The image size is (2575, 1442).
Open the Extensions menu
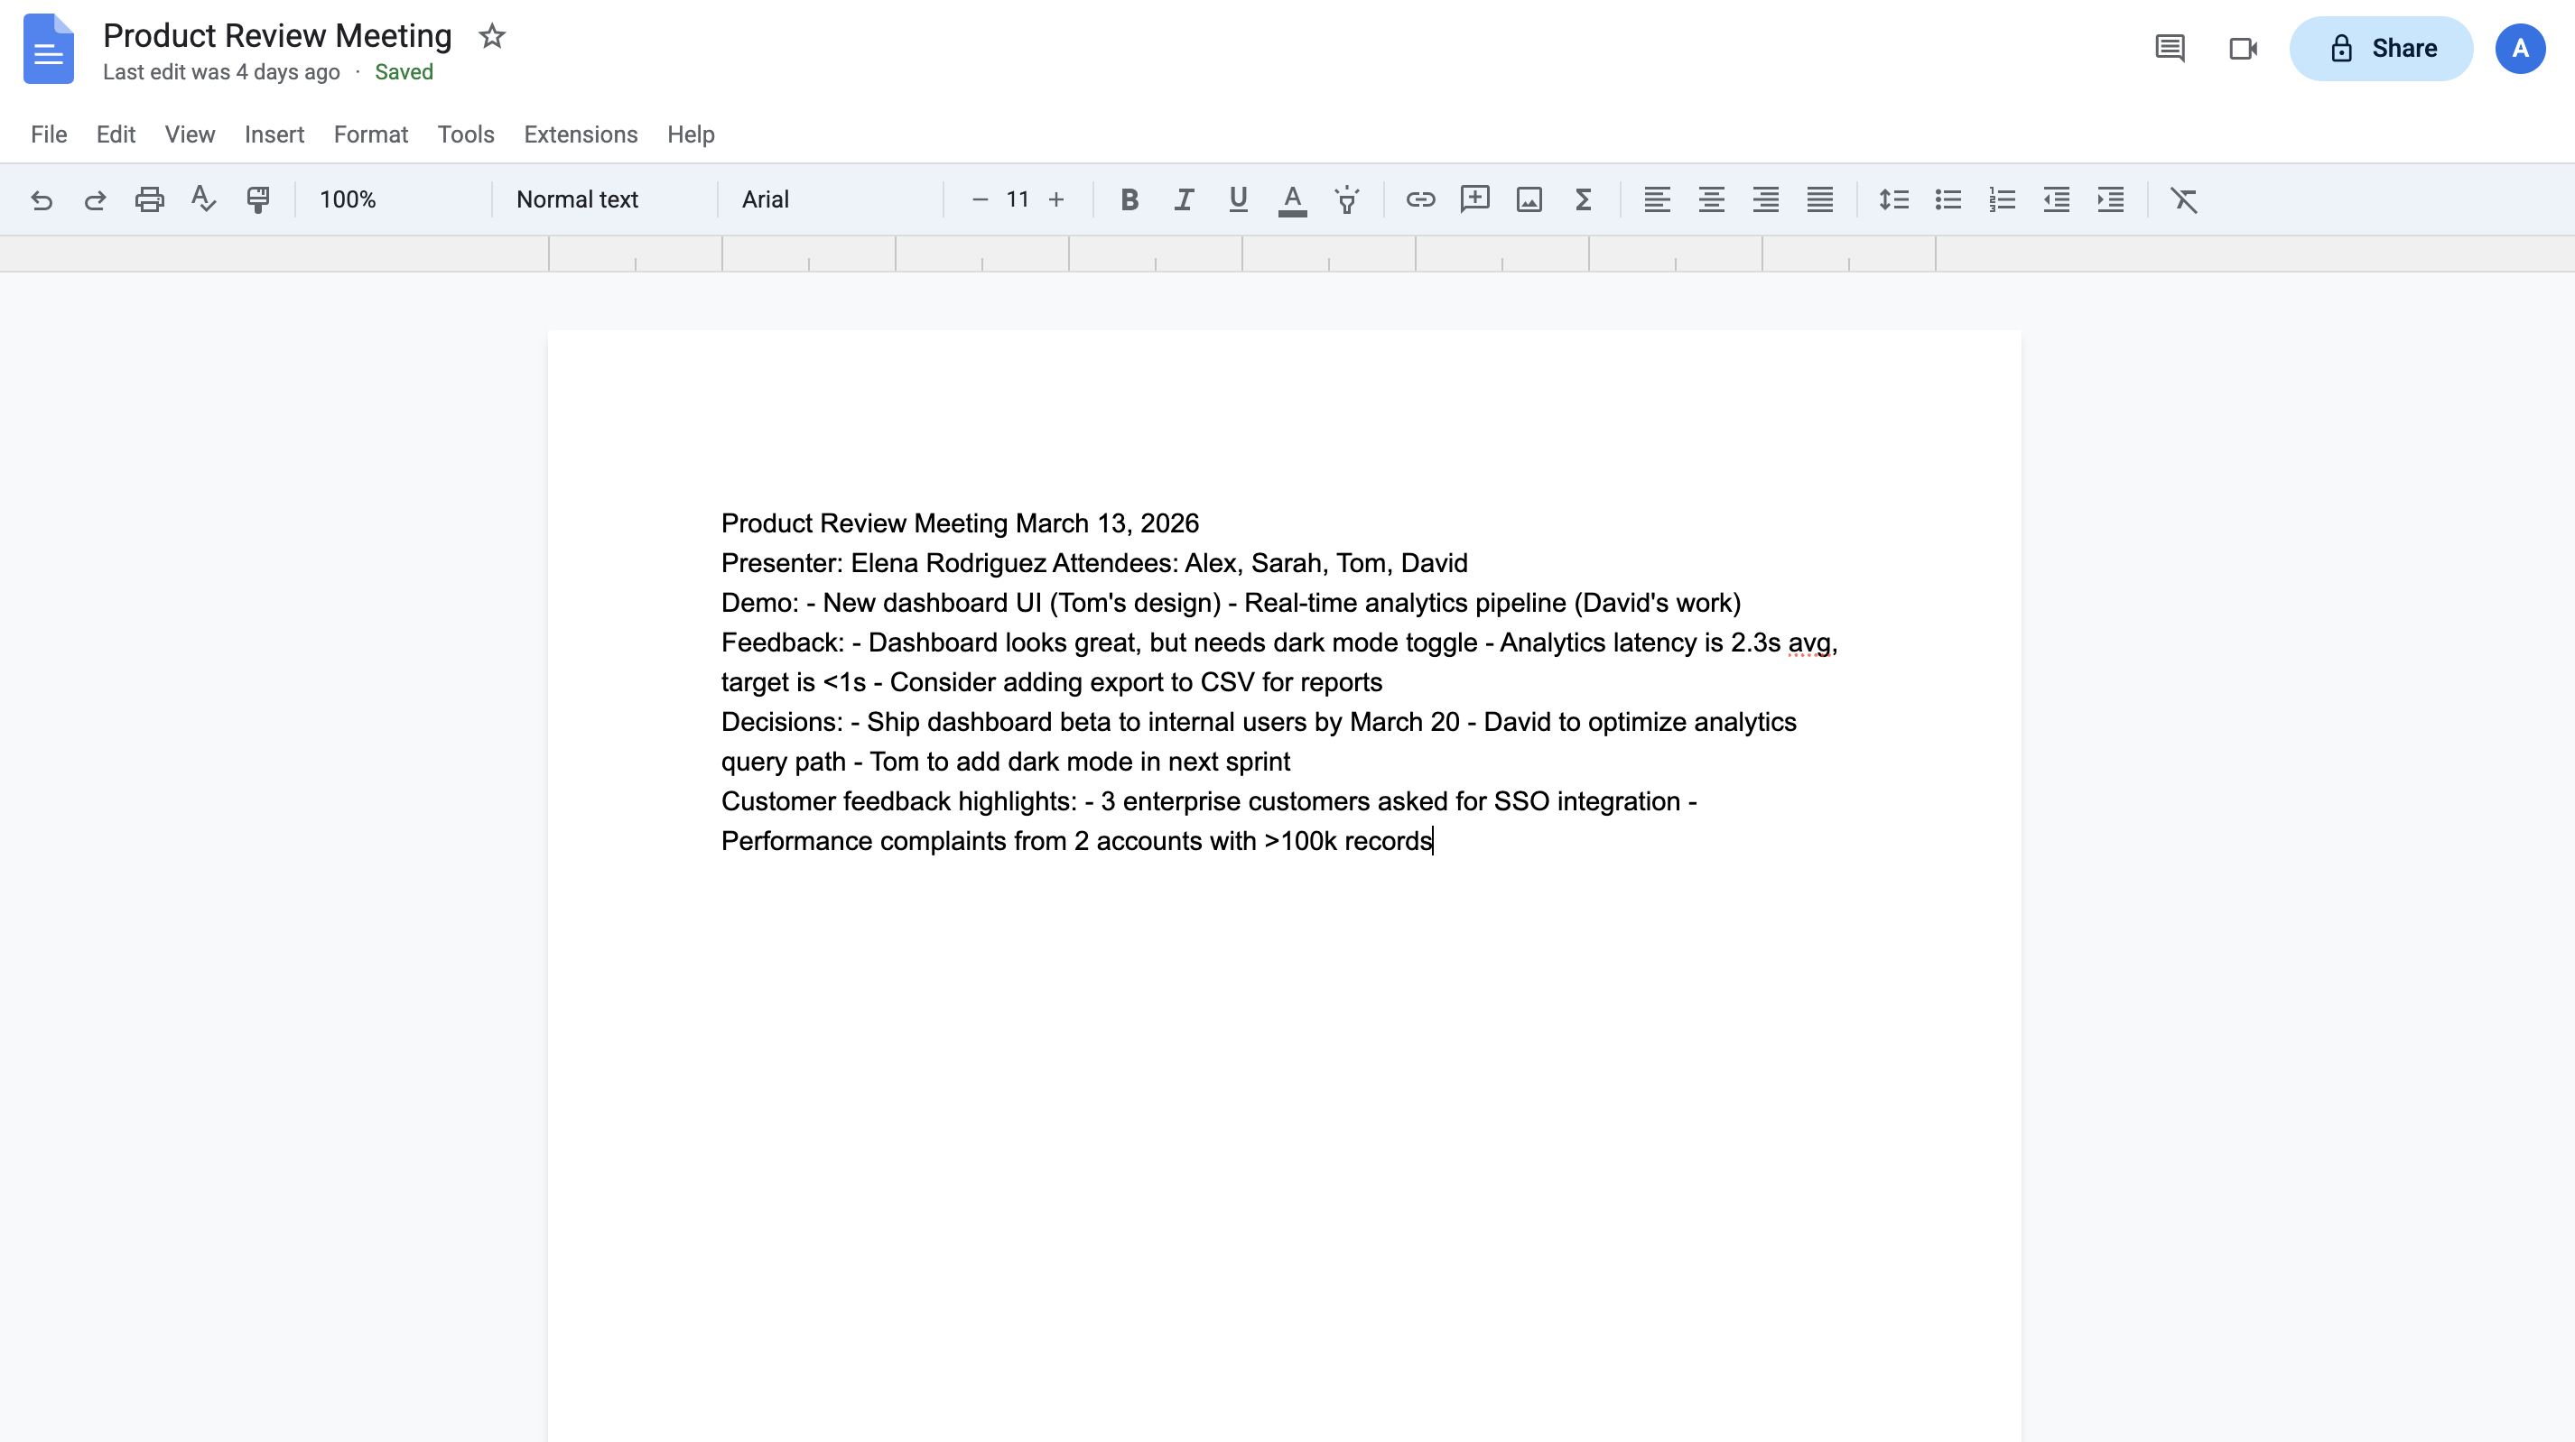[580, 134]
